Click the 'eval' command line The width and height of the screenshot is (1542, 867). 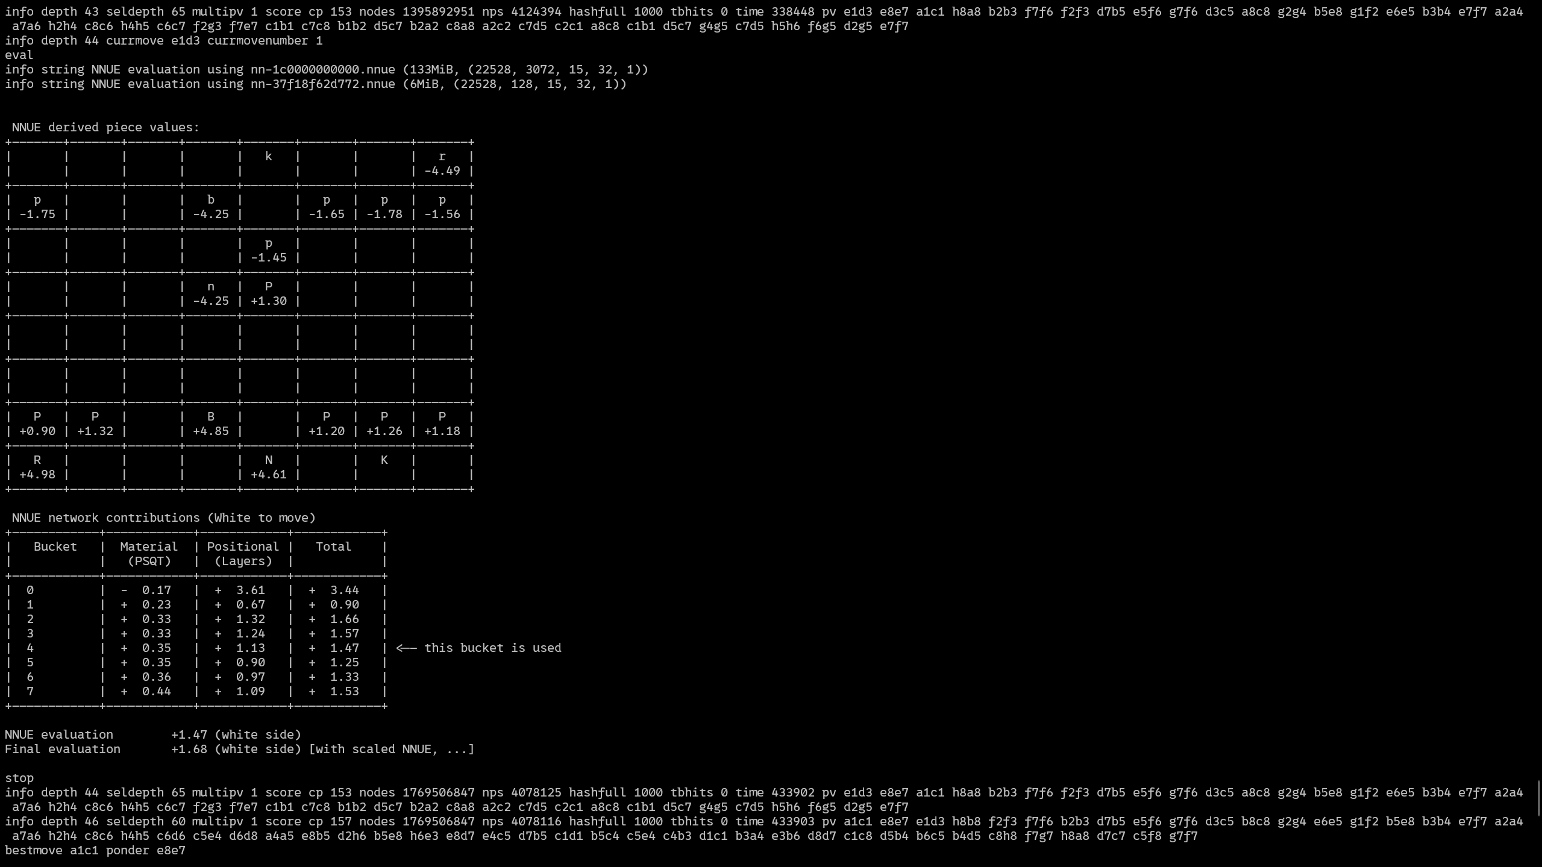point(19,55)
